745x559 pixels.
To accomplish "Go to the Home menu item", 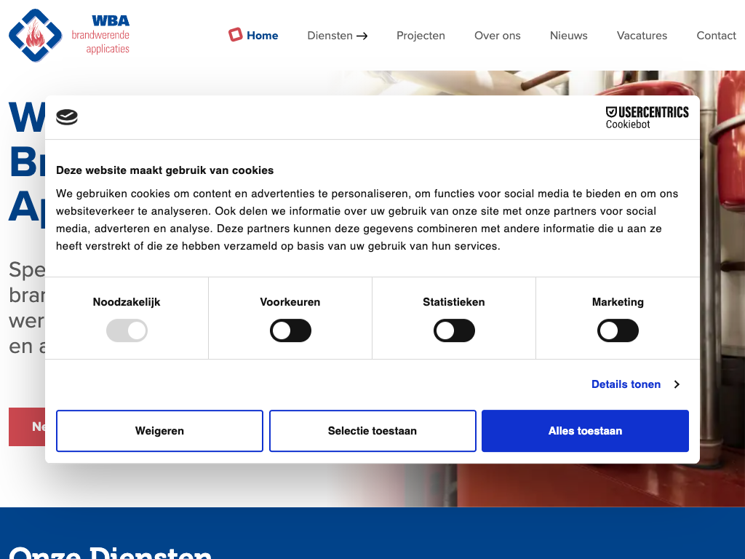I will tap(262, 36).
